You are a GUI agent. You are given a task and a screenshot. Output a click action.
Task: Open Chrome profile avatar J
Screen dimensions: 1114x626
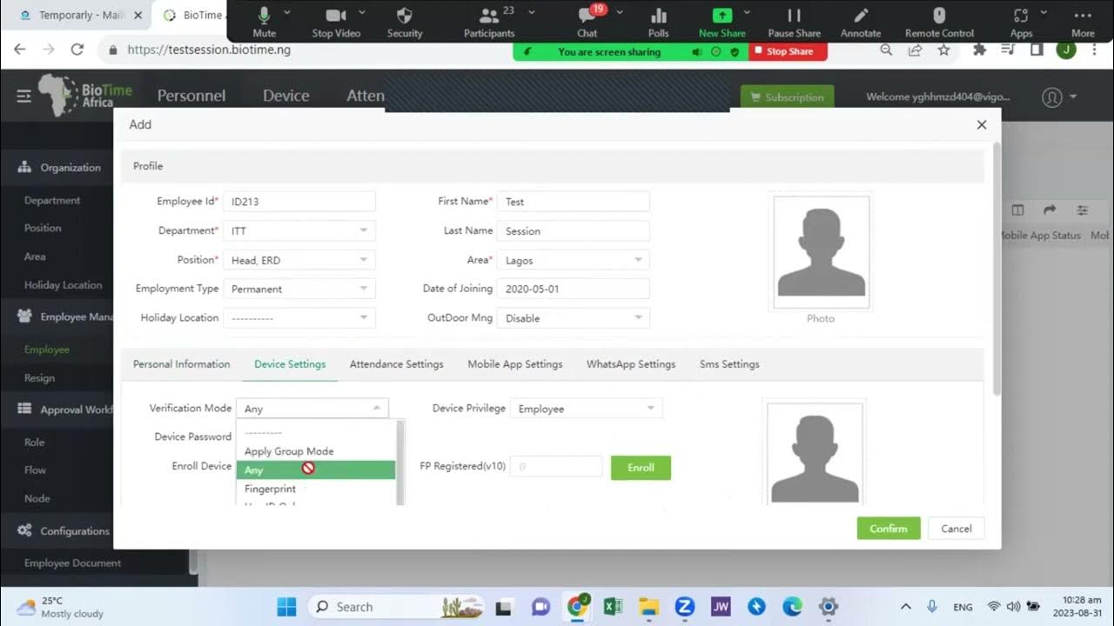point(1065,50)
